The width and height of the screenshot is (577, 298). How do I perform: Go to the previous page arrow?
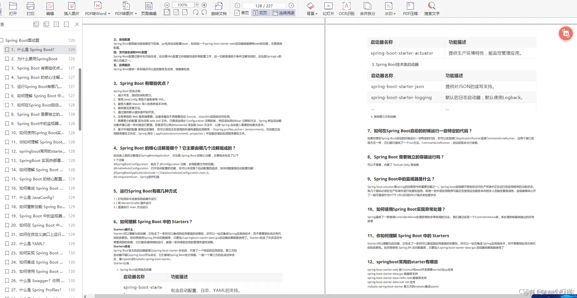(x=237, y=5)
